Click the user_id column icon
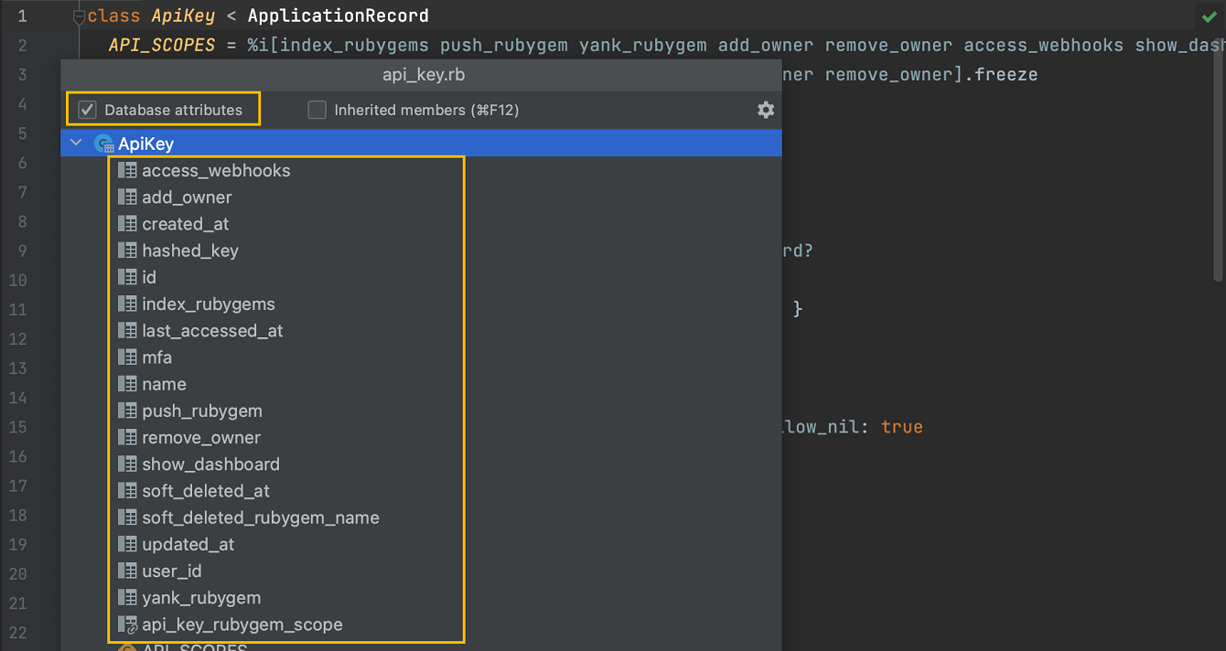This screenshot has width=1226, height=651. tap(127, 571)
